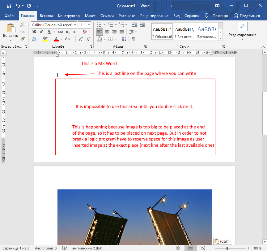
Task: Click the Clear All Formatting eraser icon
Action: 85,32
